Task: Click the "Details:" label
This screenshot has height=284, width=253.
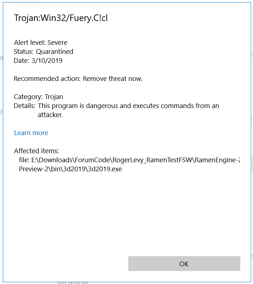Action: point(25,106)
